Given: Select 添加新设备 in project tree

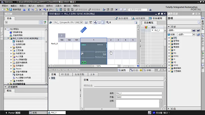Looking at the screenshot, I should pyautogui.click(x=18, y=32).
